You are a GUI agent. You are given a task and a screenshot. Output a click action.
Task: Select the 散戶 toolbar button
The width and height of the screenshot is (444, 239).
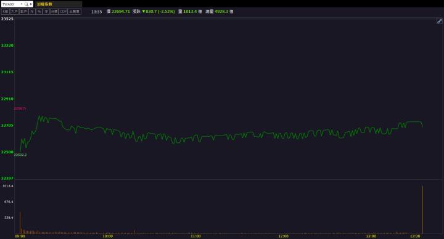24,12
